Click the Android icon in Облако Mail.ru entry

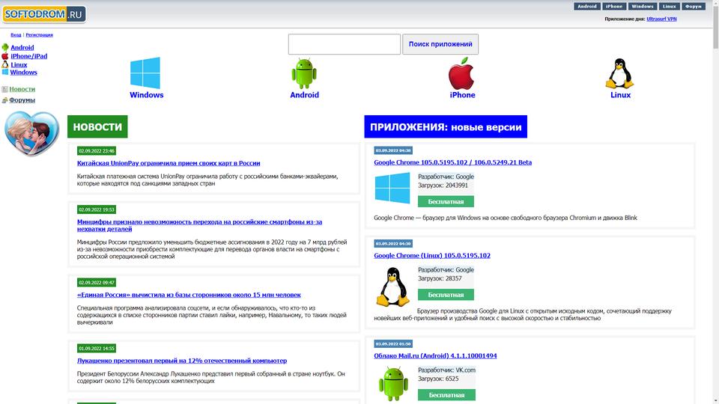[393, 384]
